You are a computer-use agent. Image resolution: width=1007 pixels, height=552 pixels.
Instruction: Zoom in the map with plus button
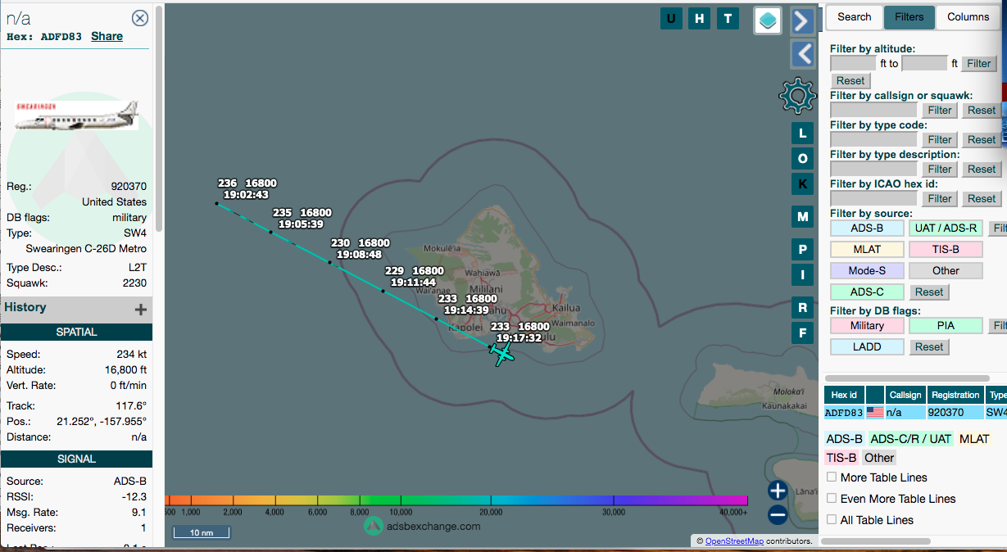778,491
